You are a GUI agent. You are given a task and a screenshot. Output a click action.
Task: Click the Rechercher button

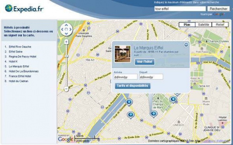click(218, 9)
